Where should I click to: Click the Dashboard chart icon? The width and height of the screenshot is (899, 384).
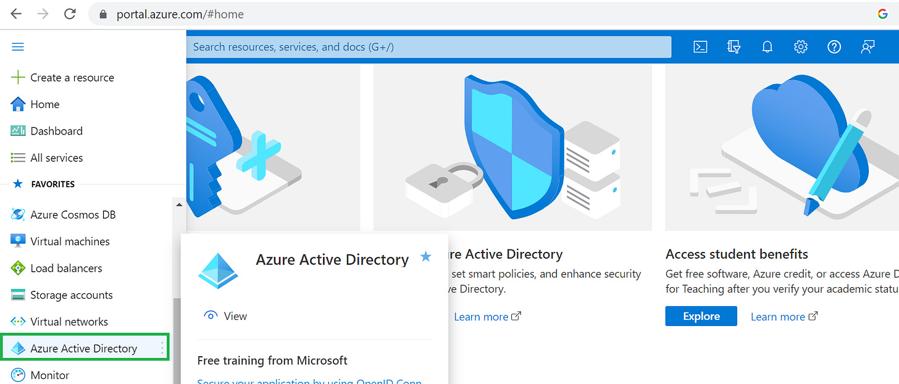[18, 131]
